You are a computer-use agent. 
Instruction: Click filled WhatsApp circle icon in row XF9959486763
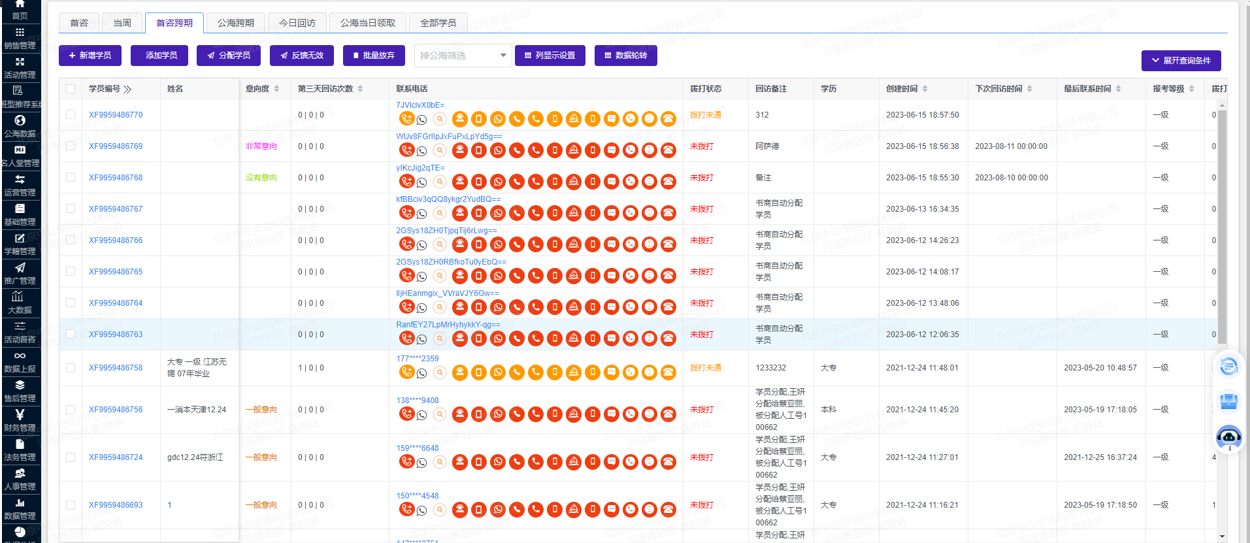[x=498, y=338]
